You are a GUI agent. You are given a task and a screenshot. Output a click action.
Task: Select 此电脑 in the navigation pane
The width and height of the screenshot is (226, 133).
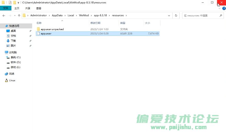point(13,52)
